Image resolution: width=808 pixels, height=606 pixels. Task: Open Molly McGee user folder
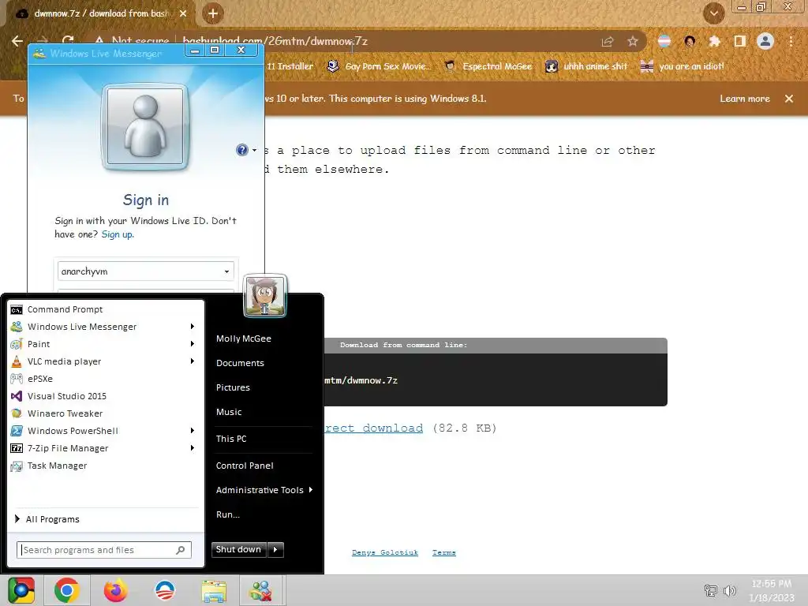tap(244, 339)
